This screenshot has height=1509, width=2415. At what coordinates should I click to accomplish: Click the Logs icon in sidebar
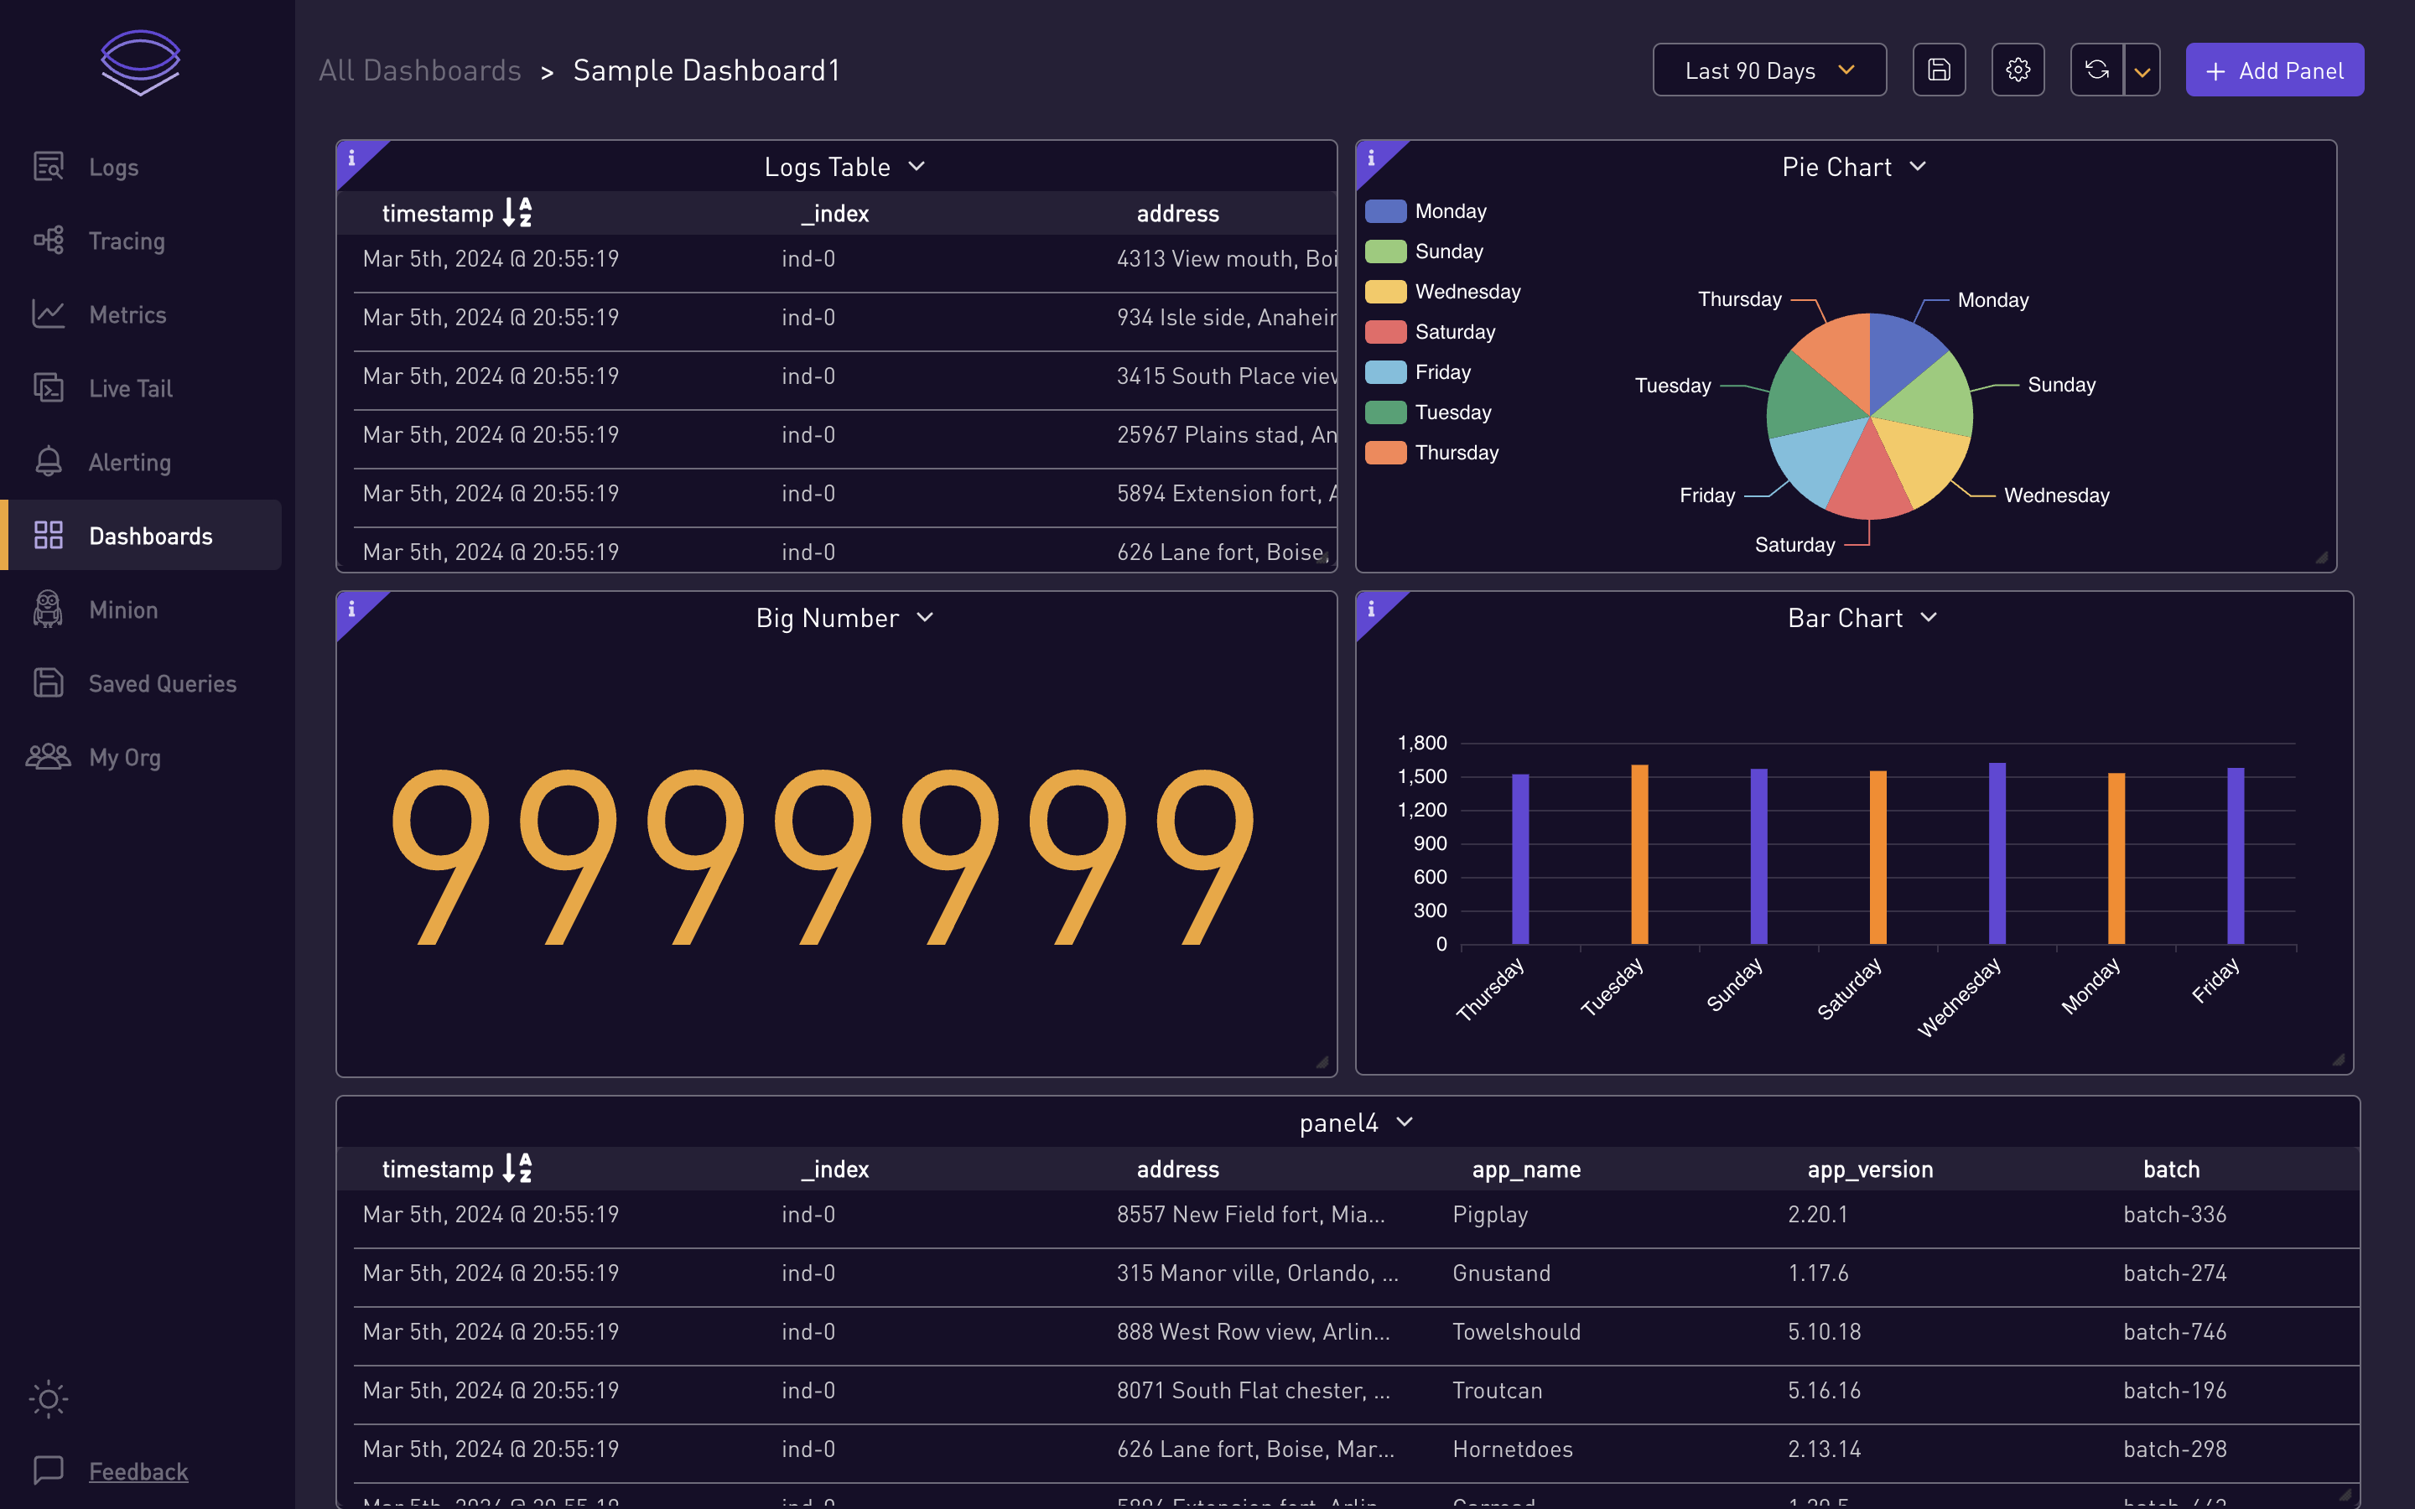click(49, 165)
